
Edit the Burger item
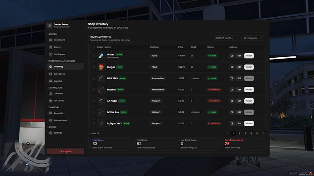[239, 67]
